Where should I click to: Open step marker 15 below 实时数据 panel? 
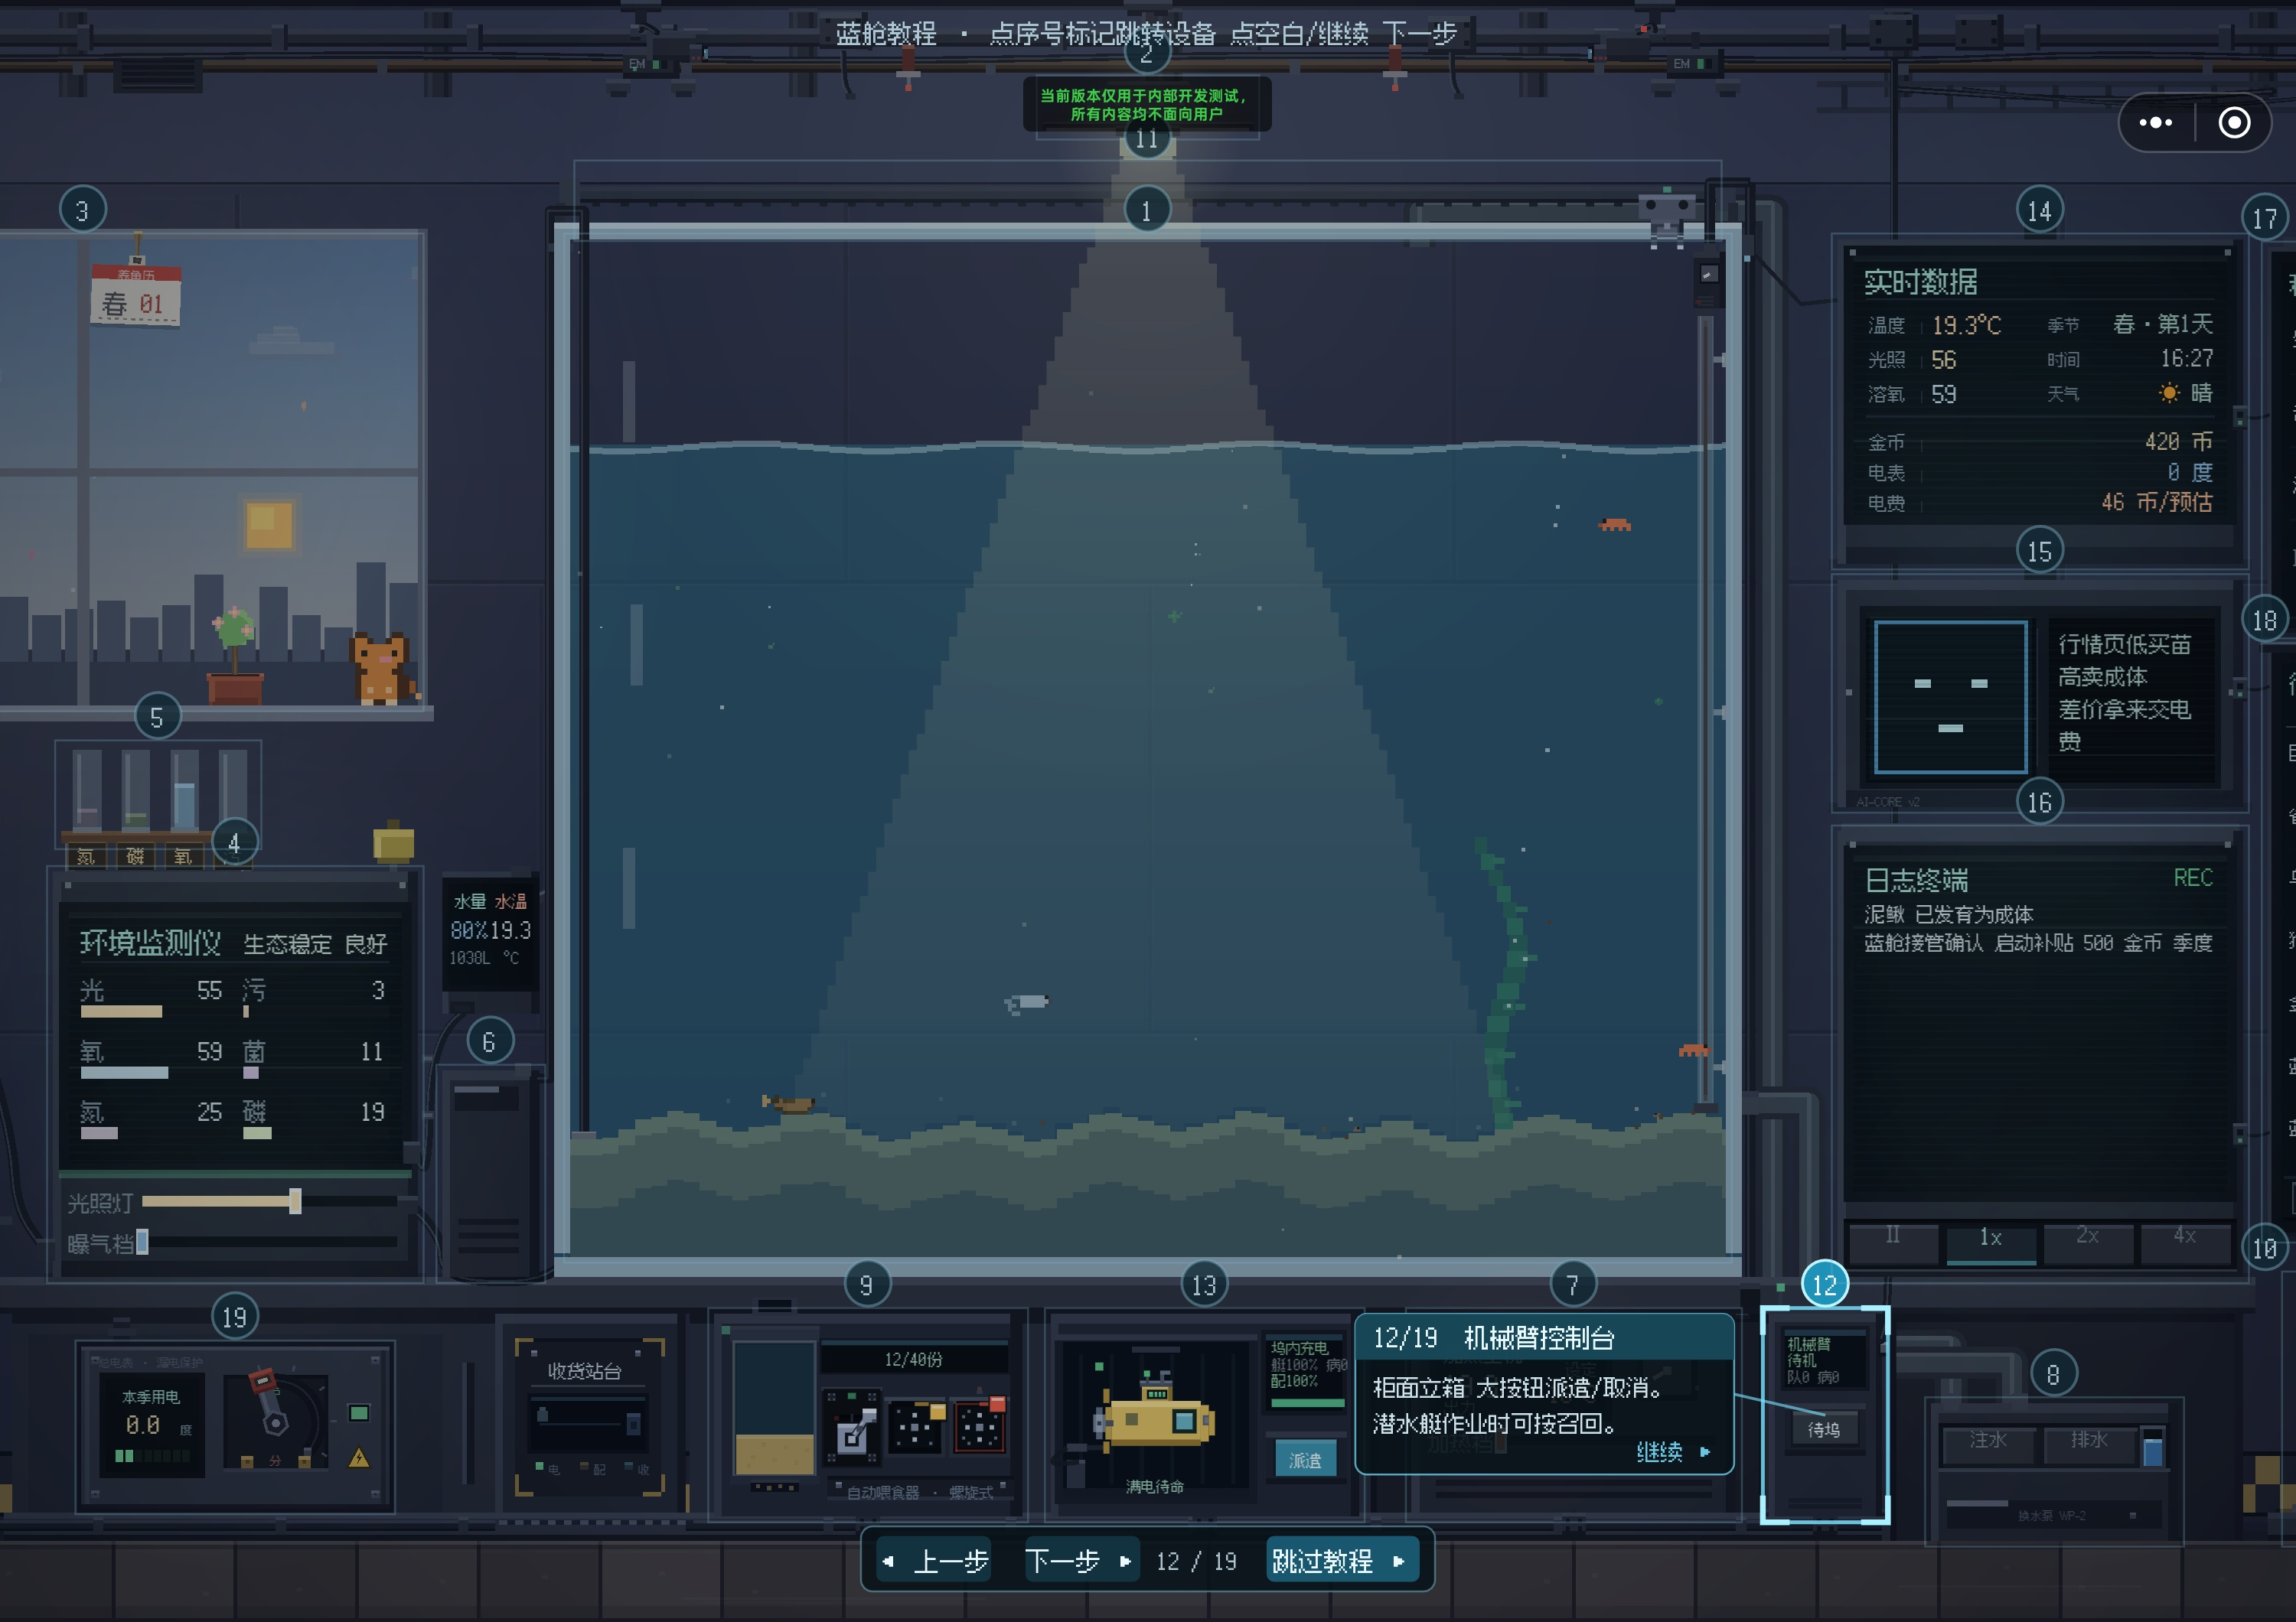click(x=2039, y=551)
